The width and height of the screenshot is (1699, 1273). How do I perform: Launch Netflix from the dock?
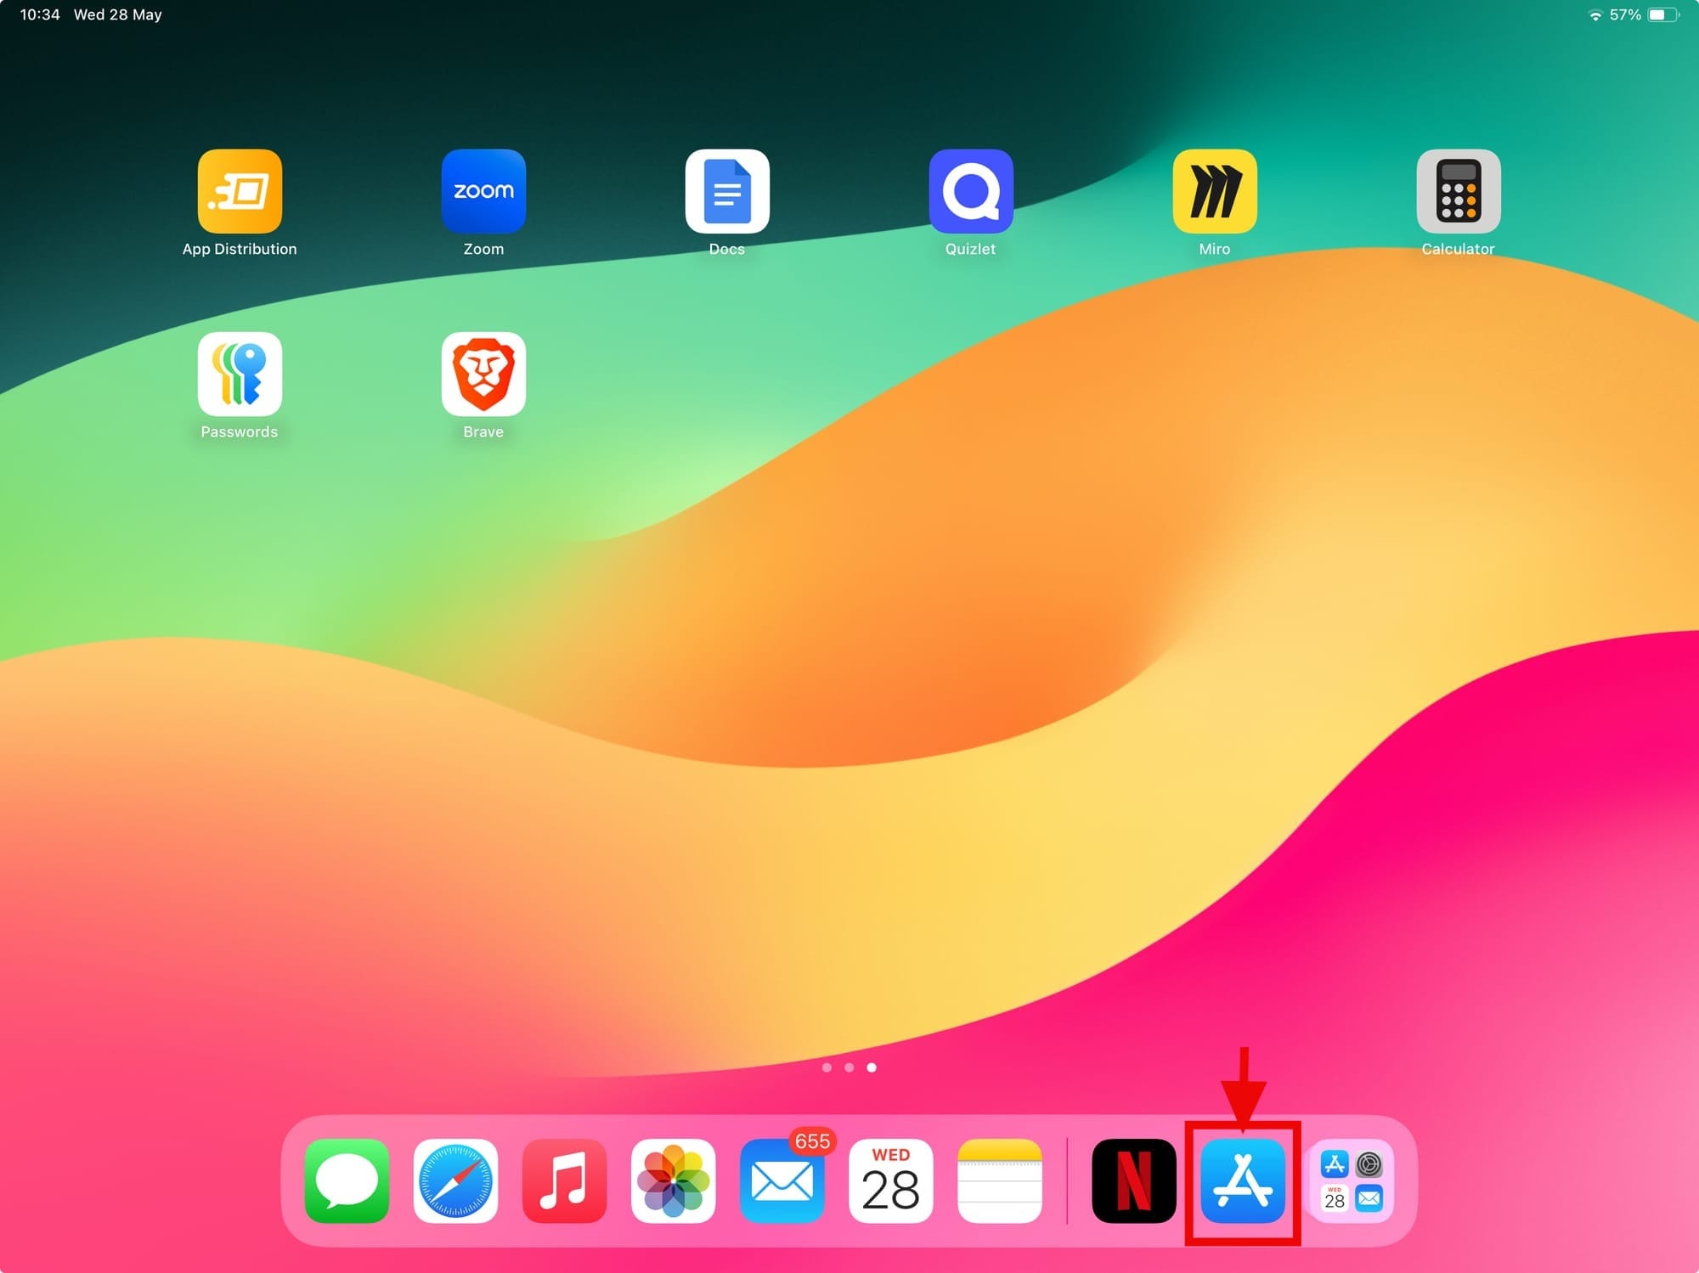[x=1133, y=1181]
